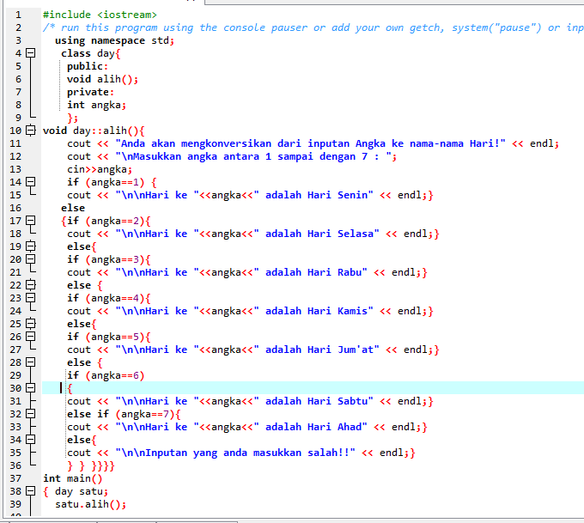The image size is (584, 523).
Task: Collapse the angka==5 fold on line 26
Action: pyautogui.click(x=31, y=337)
